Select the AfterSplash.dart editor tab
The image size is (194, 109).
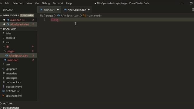point(77,10)
